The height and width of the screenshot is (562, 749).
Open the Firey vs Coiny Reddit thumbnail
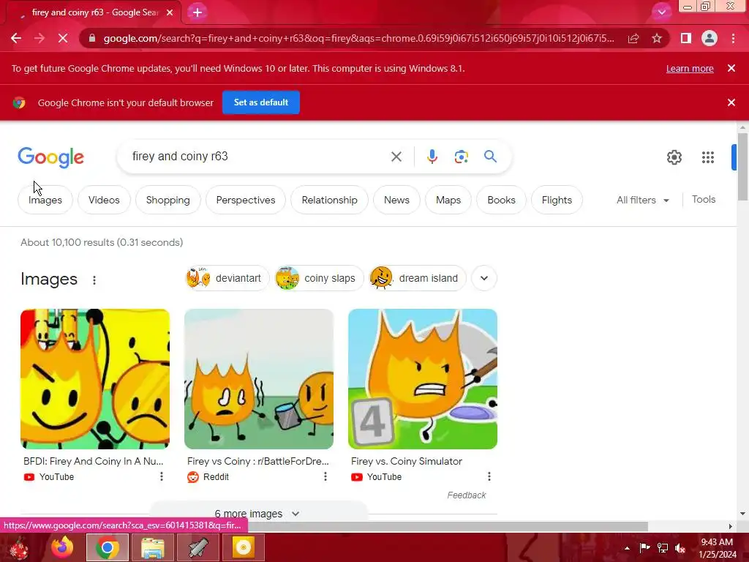coord(259,379)
